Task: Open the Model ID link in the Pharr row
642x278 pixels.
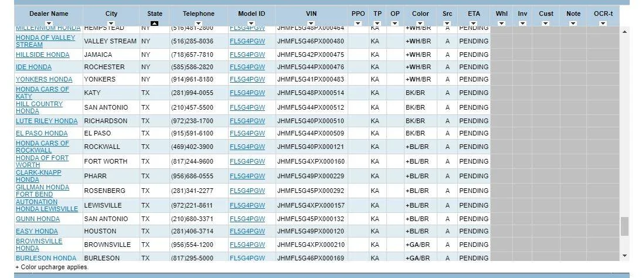Action: pos(247,176)
